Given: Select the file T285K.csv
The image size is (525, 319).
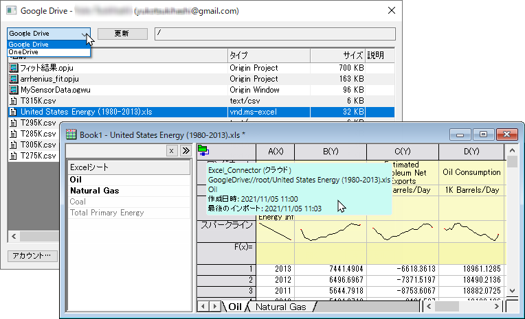Looking at the screenshot, I should point(38,134).
